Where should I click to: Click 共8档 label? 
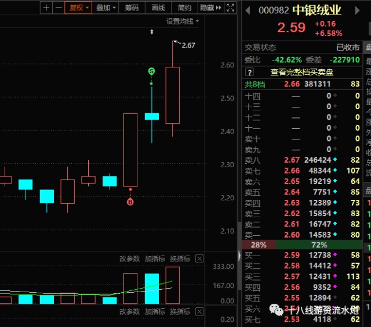(x=255, y=84)
